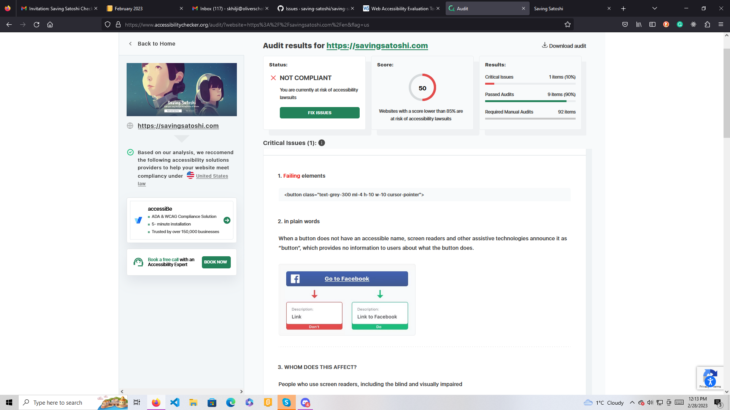730x410 pixels.
Task: Open the list all tabs chevron
Action: coord(654,8)
